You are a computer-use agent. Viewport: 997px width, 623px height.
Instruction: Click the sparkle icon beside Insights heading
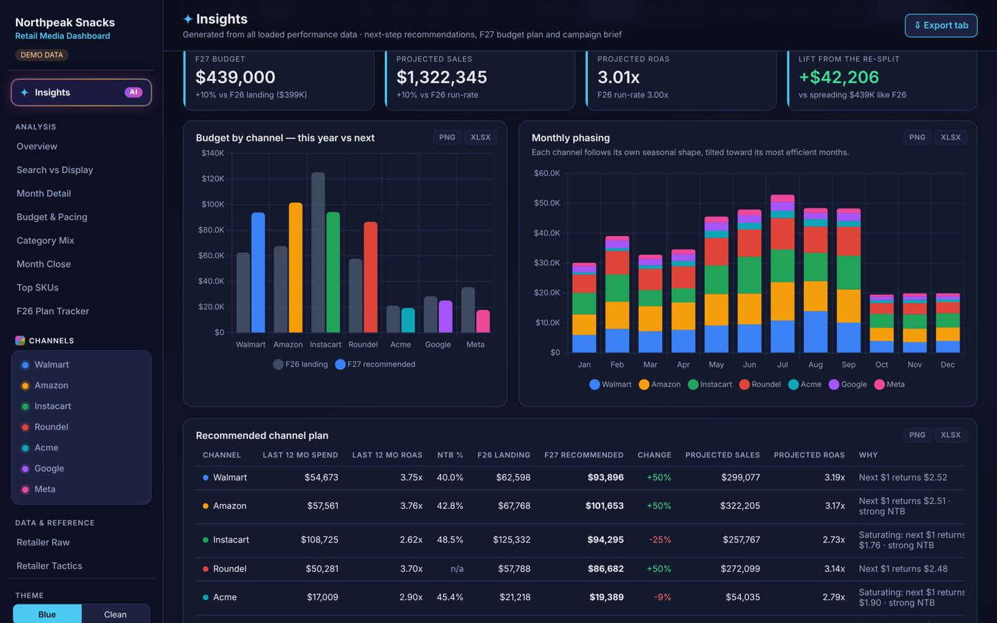(188, 19)
